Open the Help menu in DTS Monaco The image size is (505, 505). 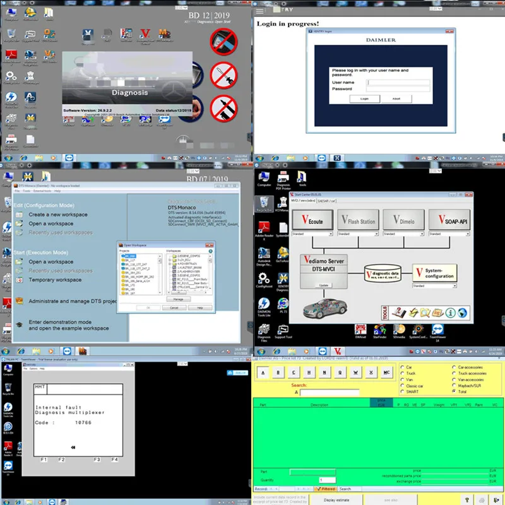57,191
